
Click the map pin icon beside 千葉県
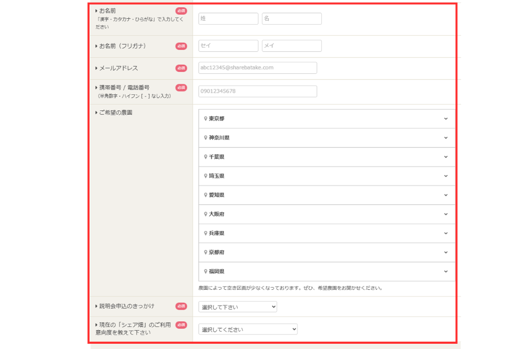205,157
